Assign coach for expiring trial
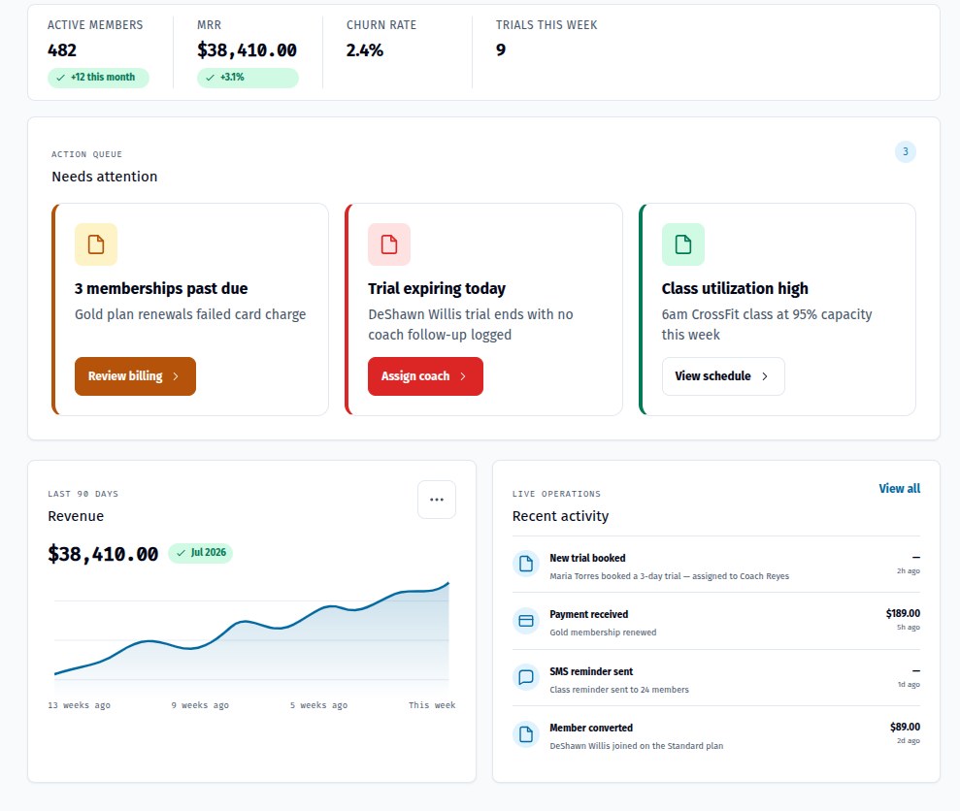960x811 pixels. 425,376
